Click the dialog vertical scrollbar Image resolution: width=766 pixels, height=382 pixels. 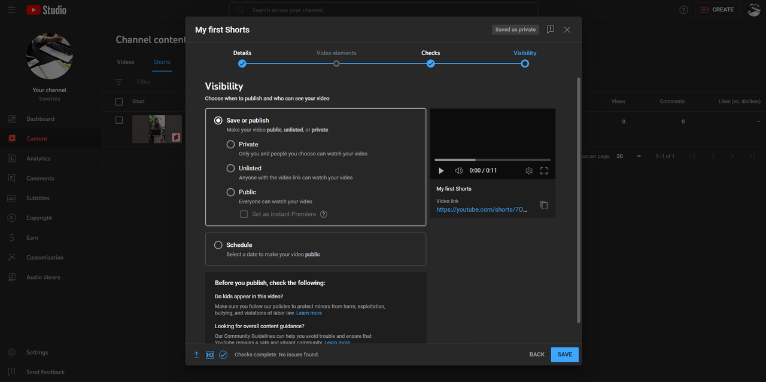pos(578,200)
